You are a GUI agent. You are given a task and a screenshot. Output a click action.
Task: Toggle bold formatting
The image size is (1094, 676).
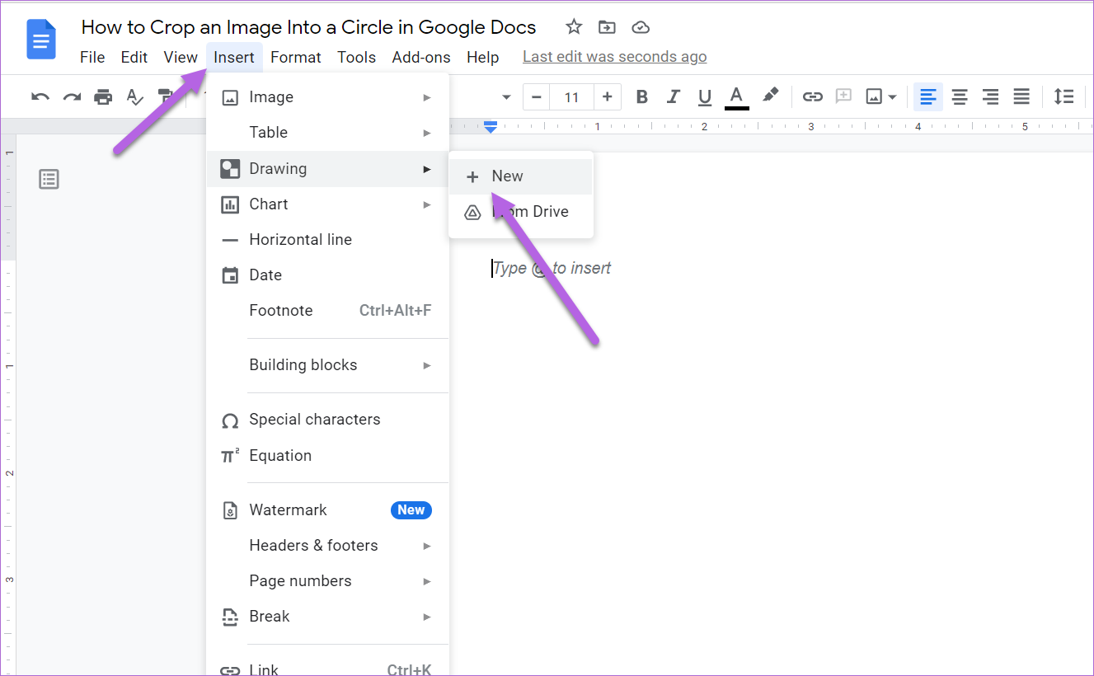point(641,96)
